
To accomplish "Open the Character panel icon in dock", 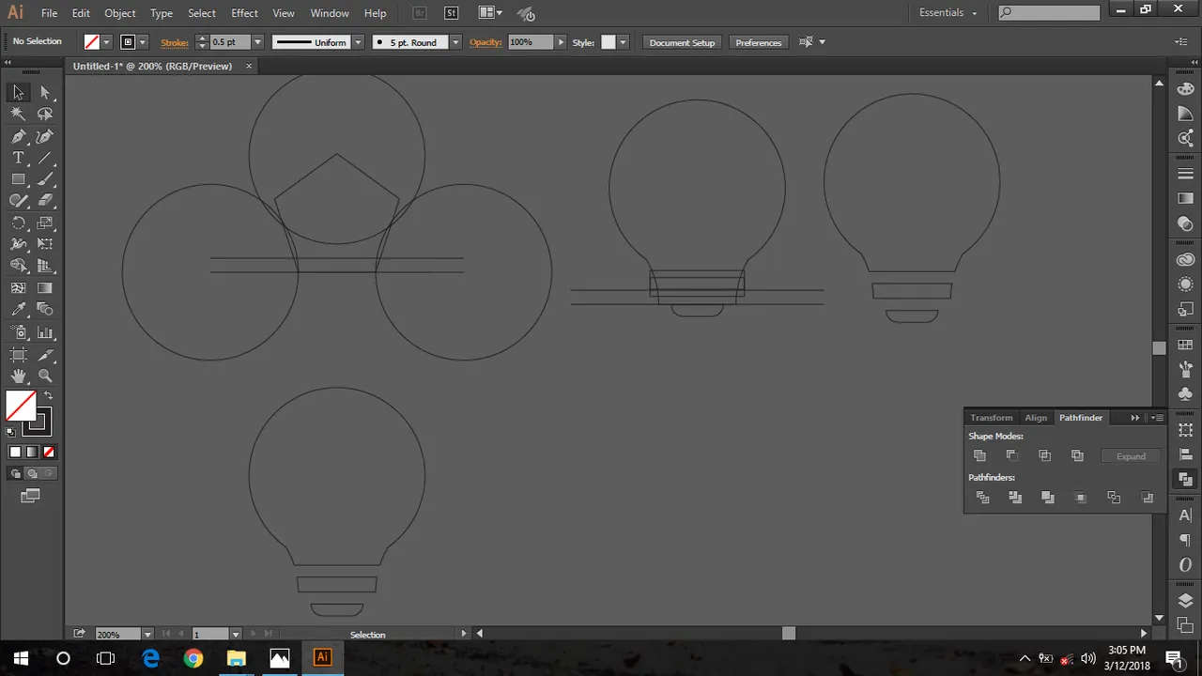I will [1185, 515].
